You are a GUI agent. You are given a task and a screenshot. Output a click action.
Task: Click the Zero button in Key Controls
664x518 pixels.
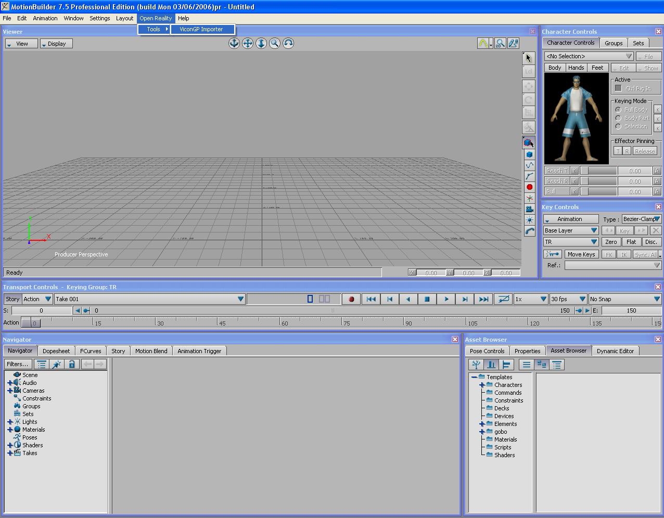[611, 242]
